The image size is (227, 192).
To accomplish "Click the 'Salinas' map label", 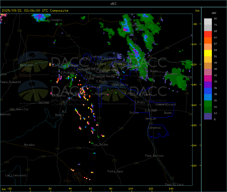I will tap(44, 102).
